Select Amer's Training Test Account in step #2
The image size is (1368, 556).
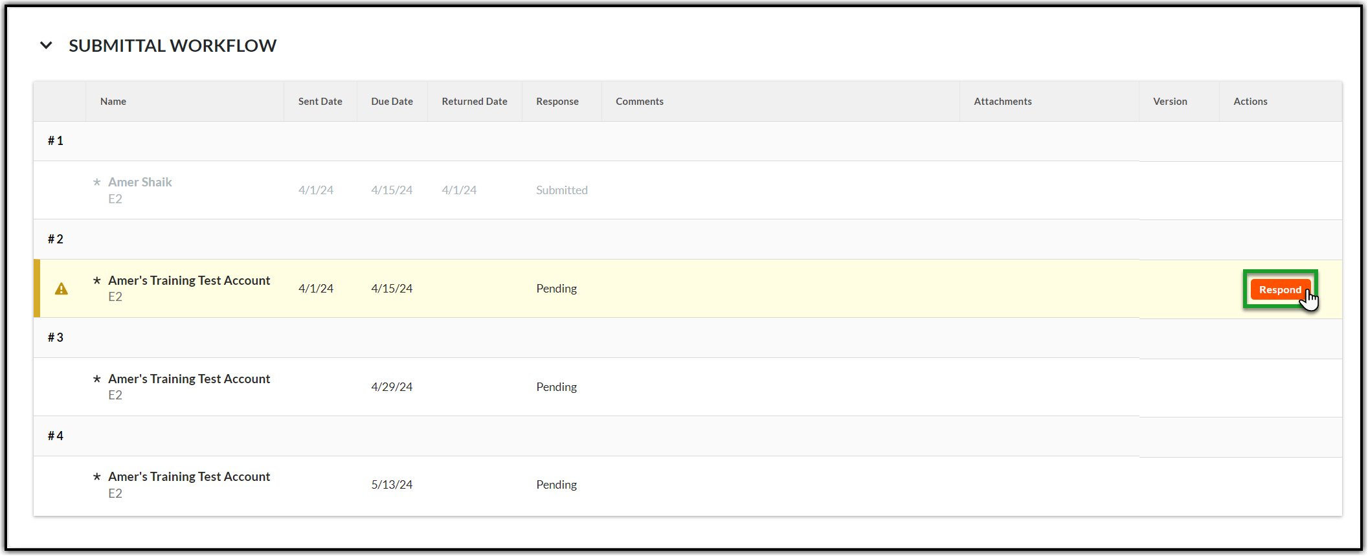(189, 281)
